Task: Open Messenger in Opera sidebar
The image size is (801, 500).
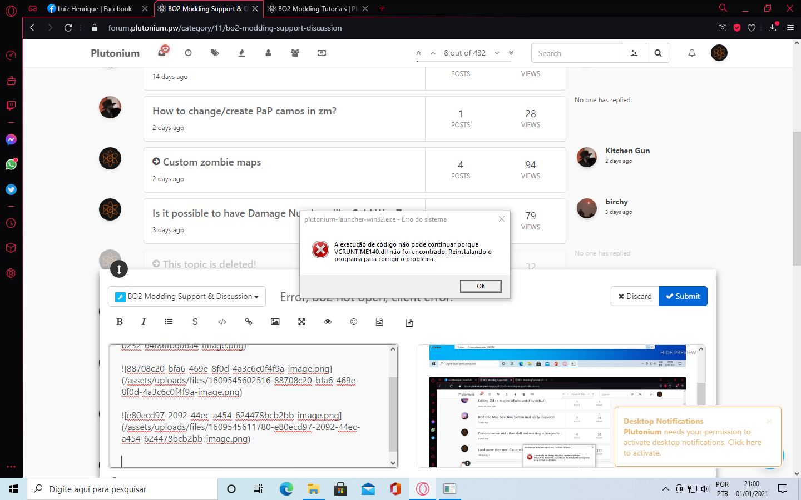Action: 11,139
